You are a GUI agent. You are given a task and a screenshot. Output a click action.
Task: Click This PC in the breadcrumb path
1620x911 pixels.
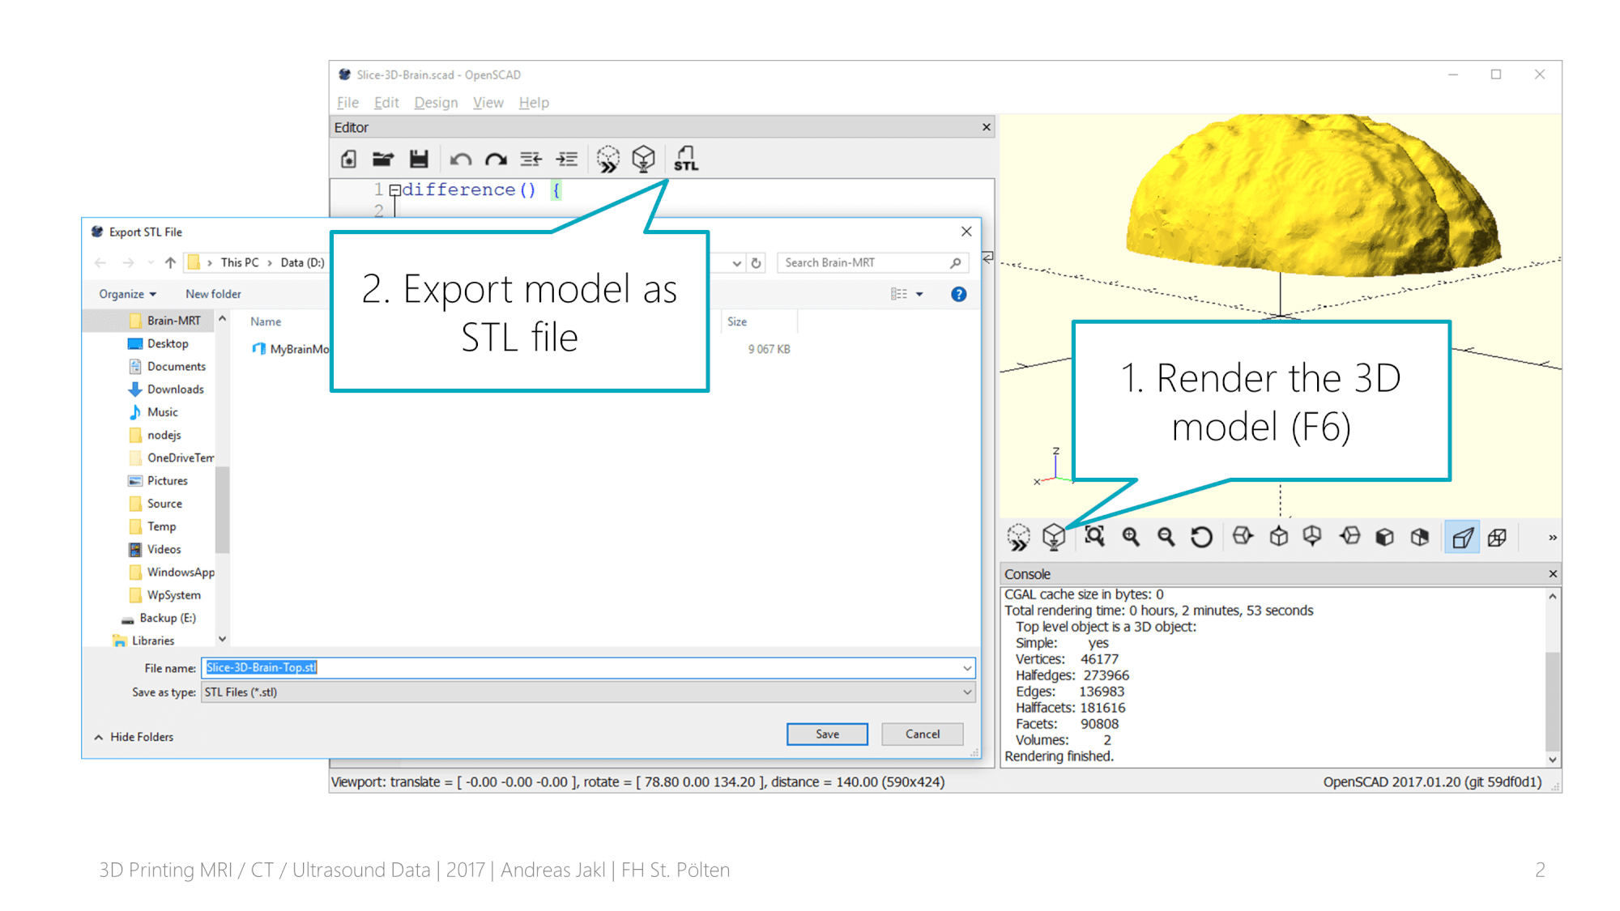pos(240,262)
